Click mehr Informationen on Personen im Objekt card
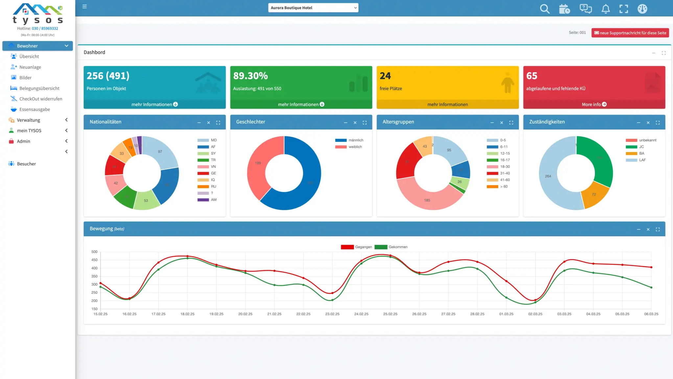 point(154,104)
